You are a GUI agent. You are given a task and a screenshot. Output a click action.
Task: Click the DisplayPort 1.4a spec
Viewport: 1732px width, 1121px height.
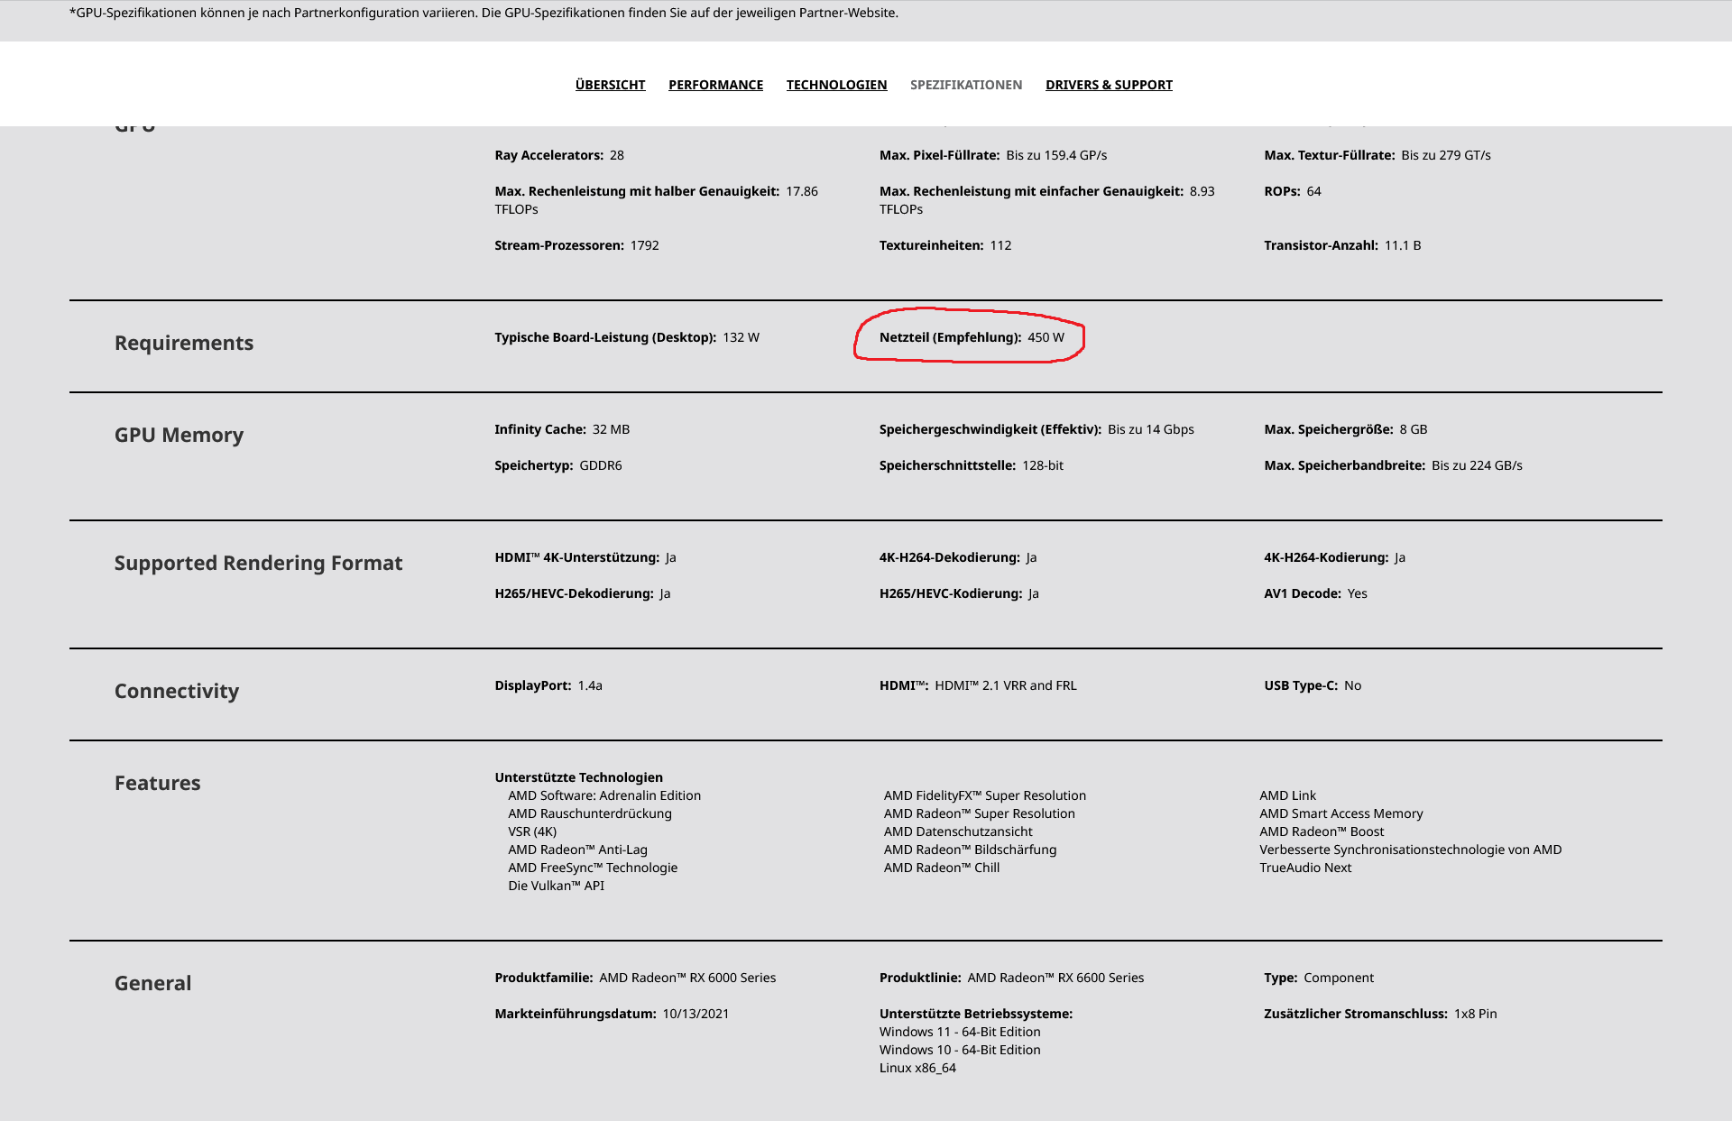548,685
